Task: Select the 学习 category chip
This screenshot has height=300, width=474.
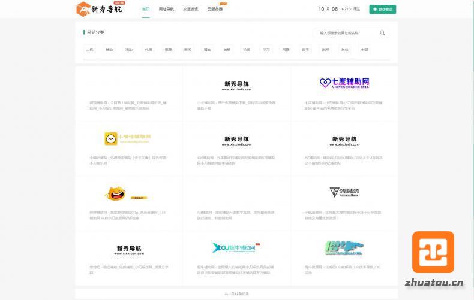Action: pyautogui.click(x=266, y=50)
